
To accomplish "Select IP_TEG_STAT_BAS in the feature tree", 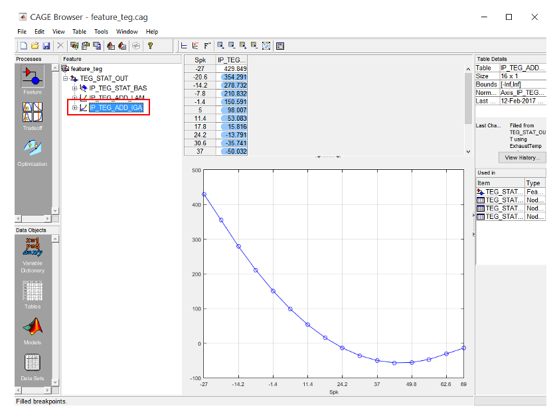I will [118, 88].
